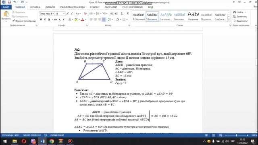This screenshot has width=258, height=145.
Task: Cut selection using Вырезать
Action: click(x=19, y=12)
